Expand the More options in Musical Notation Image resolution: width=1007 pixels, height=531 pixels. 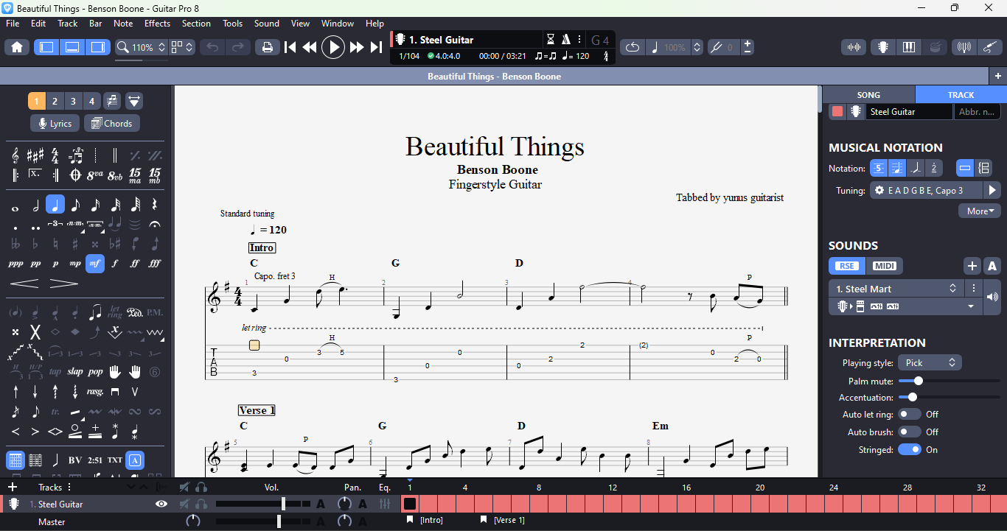980,211
